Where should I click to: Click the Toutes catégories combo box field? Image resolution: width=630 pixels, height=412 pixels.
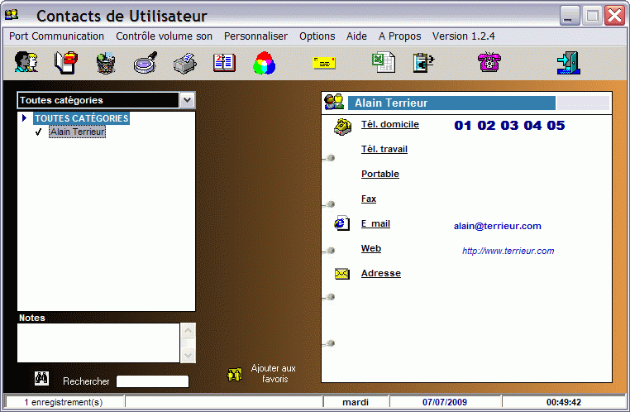(x=98, y=100)
